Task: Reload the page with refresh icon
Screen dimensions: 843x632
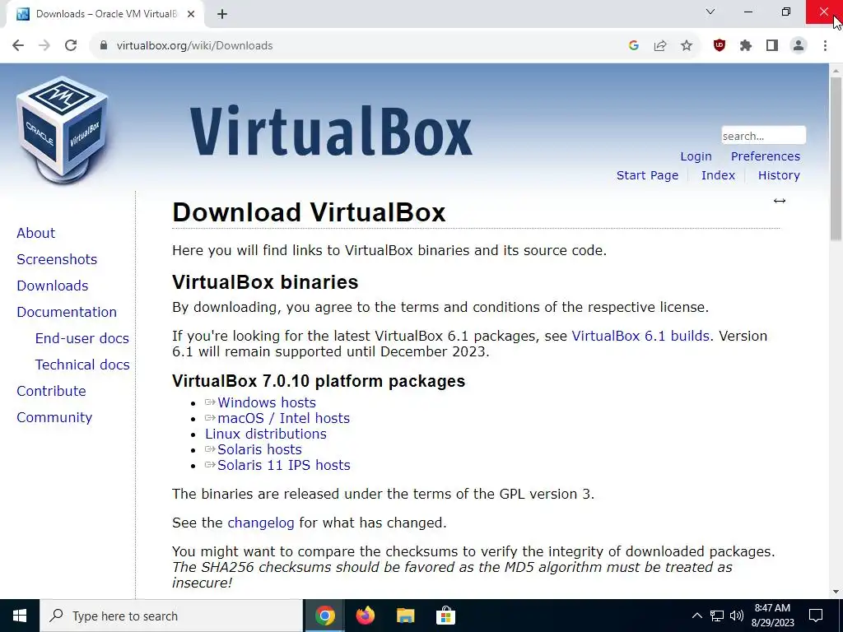Action: pos(71,46)
